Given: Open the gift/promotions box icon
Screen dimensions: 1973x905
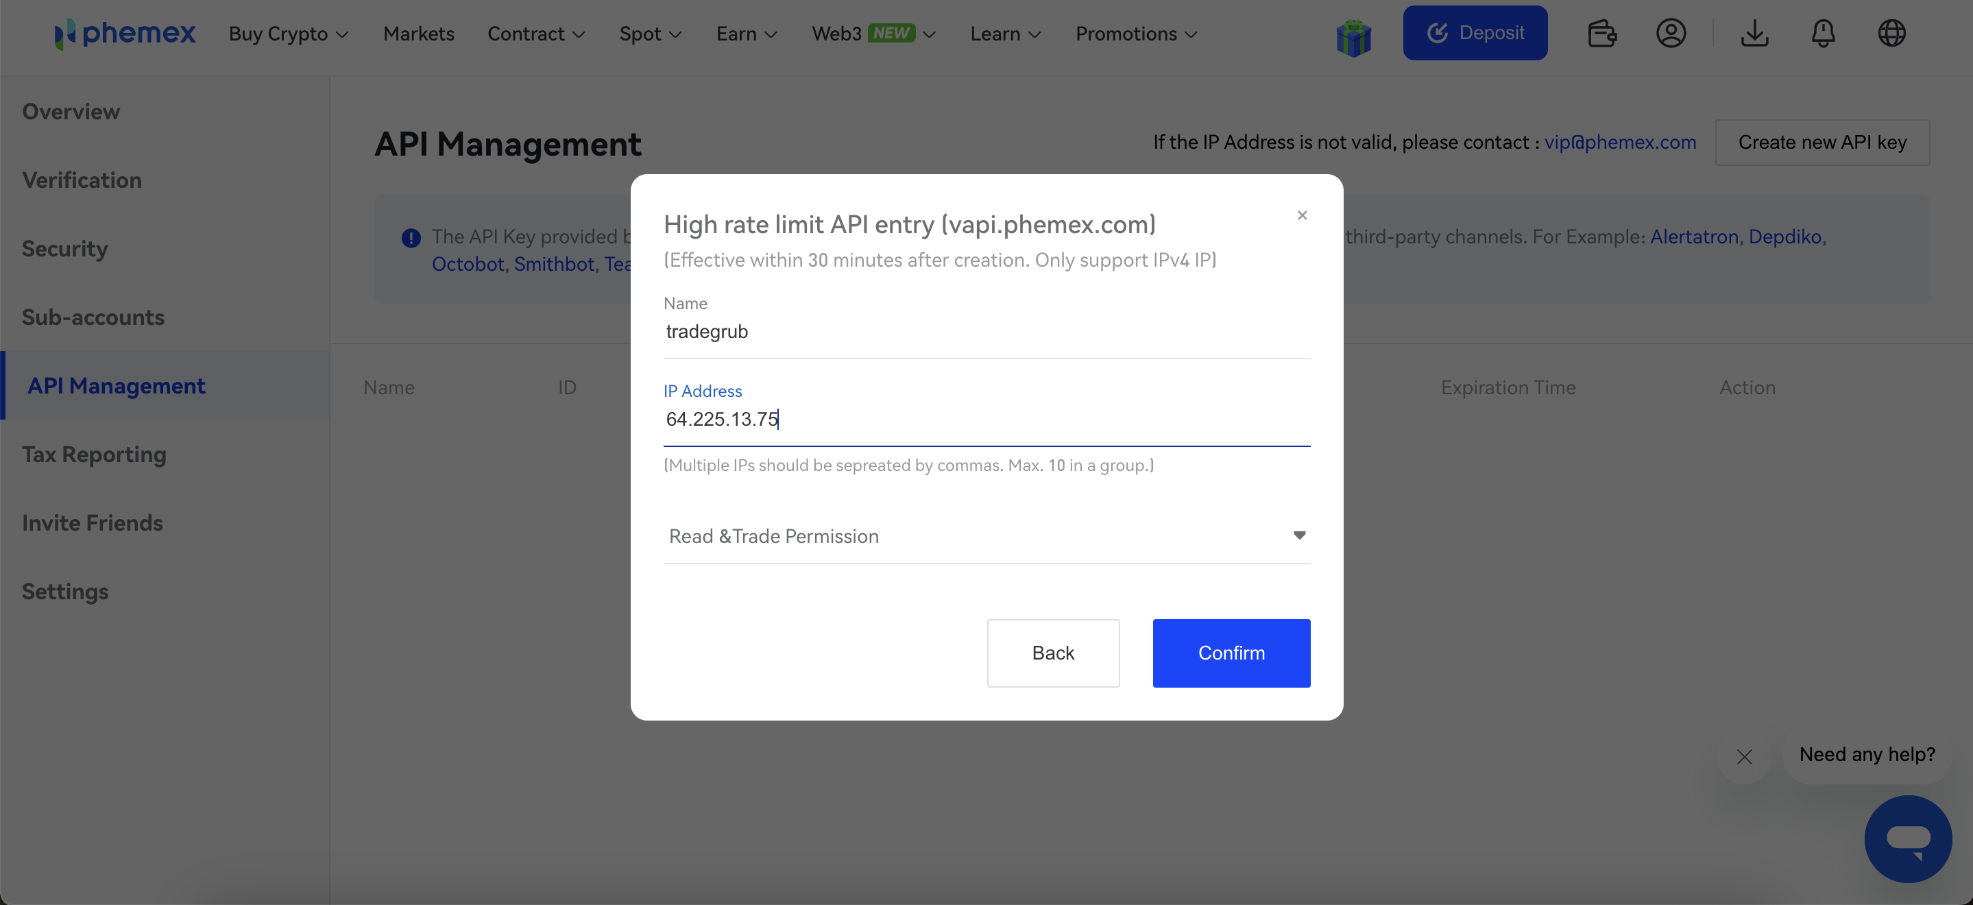Looking at the screenshot, I should 1353,34.
